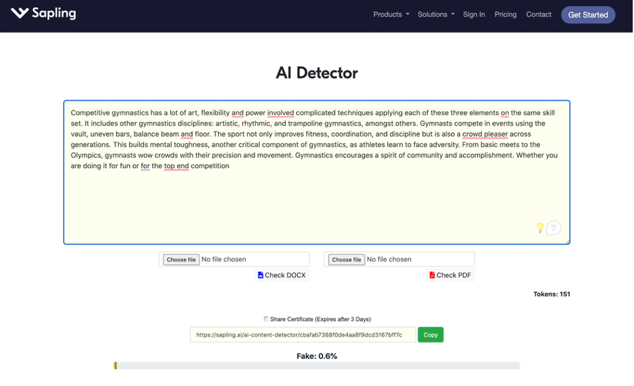Viewport: 634px width, 386px height.
Task: Select the Pricing menu item
Action: tap(506, 14)
